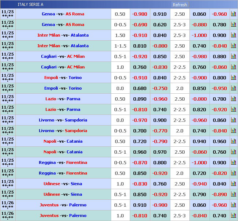The height and width of the screenshot is (221, 238).
Task: Choose -0.690 odds in Genoa–AS Roma 0-0.5 row
Action: 139,25
